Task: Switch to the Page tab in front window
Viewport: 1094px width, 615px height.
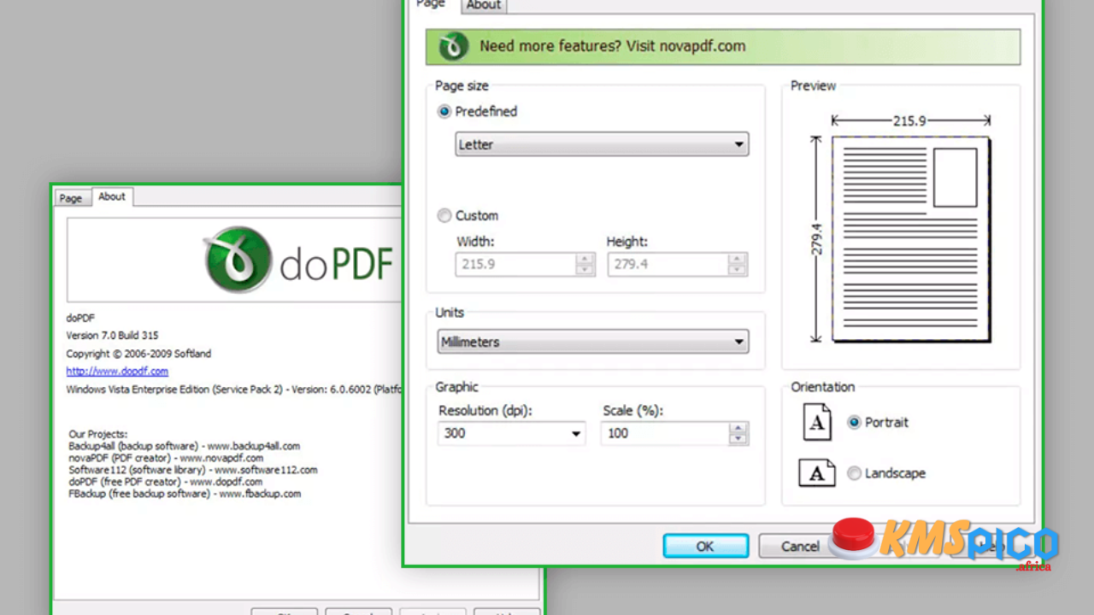Action: point(431,4)
